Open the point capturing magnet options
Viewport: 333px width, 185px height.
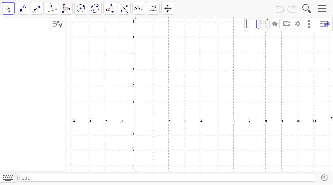286,24
